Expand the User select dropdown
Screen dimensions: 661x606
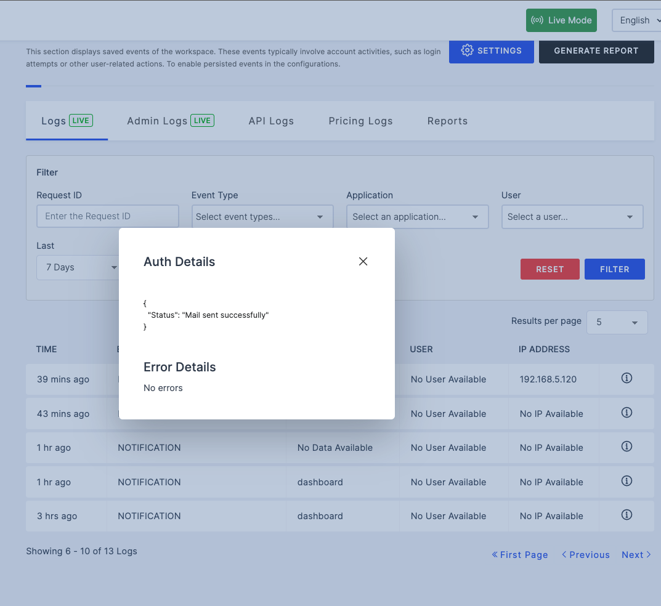572,217
